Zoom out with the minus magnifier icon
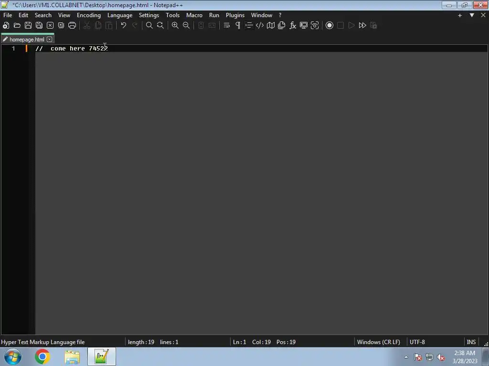The image size is (489, 366). coord(186,26)
